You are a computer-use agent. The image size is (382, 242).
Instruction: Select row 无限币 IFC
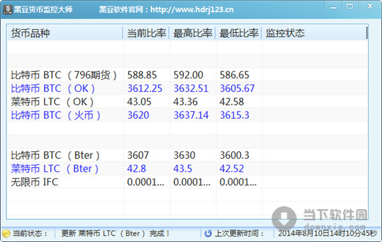[187, 181]
